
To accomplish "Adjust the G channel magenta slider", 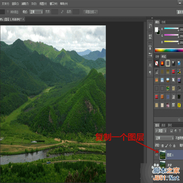I will click(x=171, y=35).
